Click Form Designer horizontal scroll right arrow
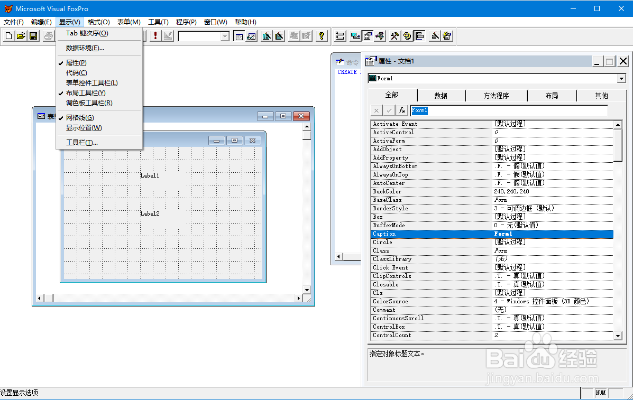633x400 pixels. tap(298, 299)
